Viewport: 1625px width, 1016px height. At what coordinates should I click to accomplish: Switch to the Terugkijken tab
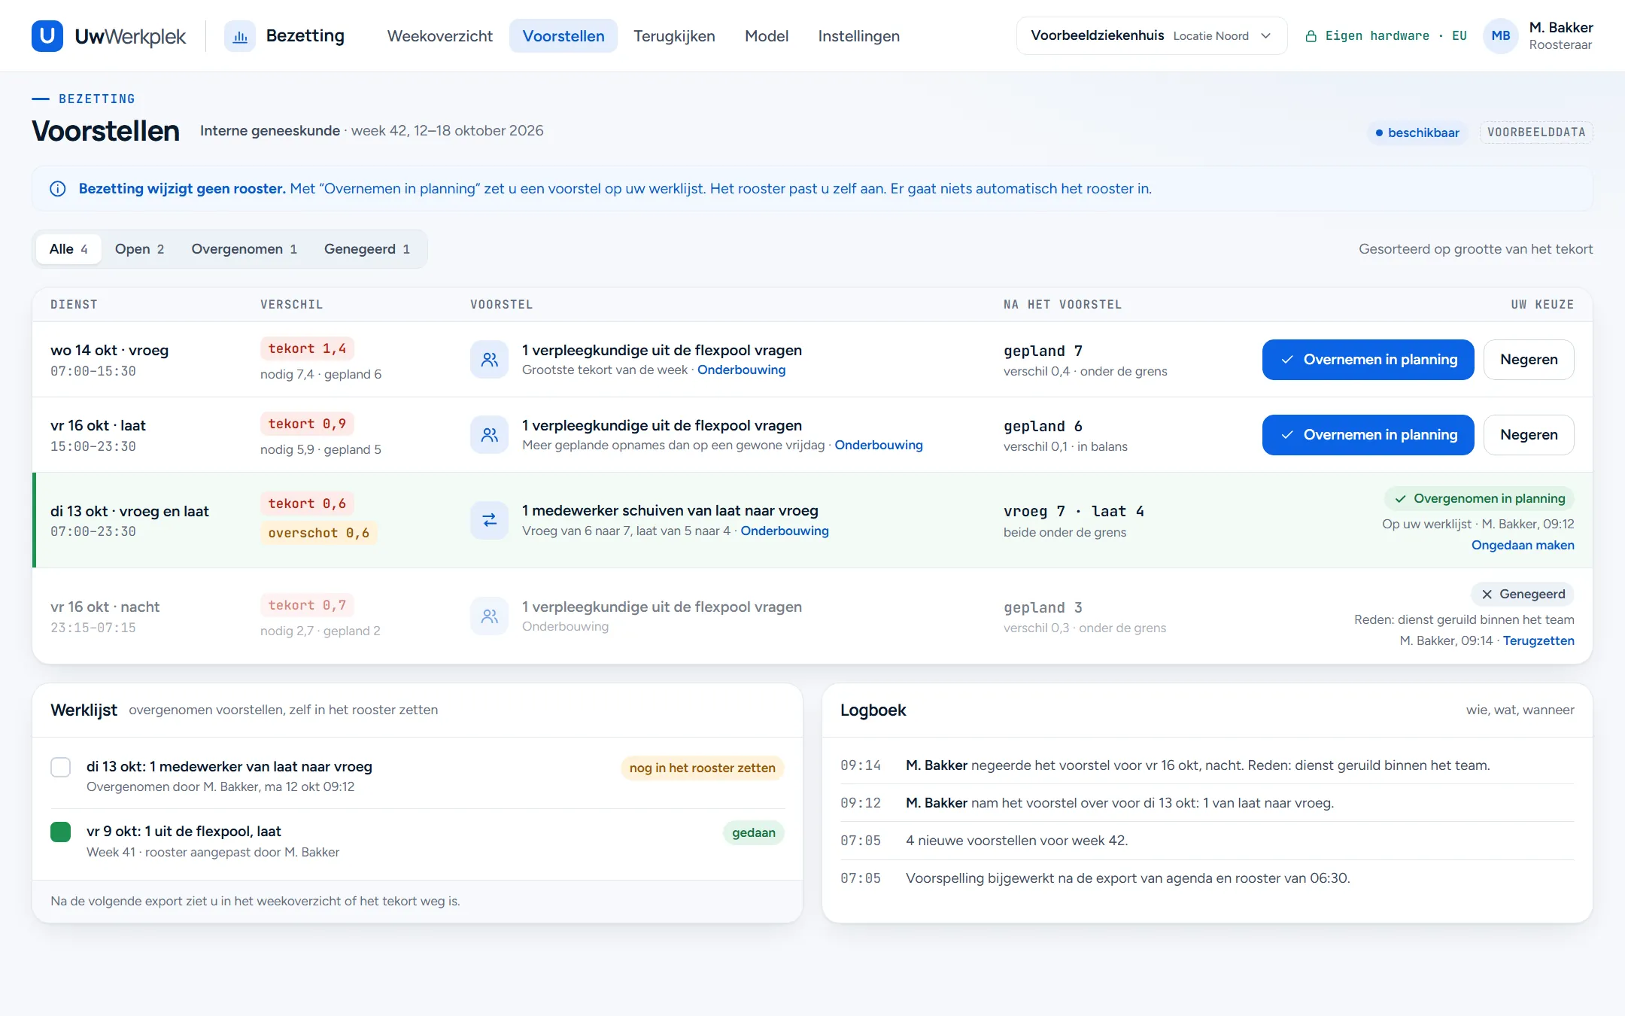pyautogui.click(x=674, y=36)
